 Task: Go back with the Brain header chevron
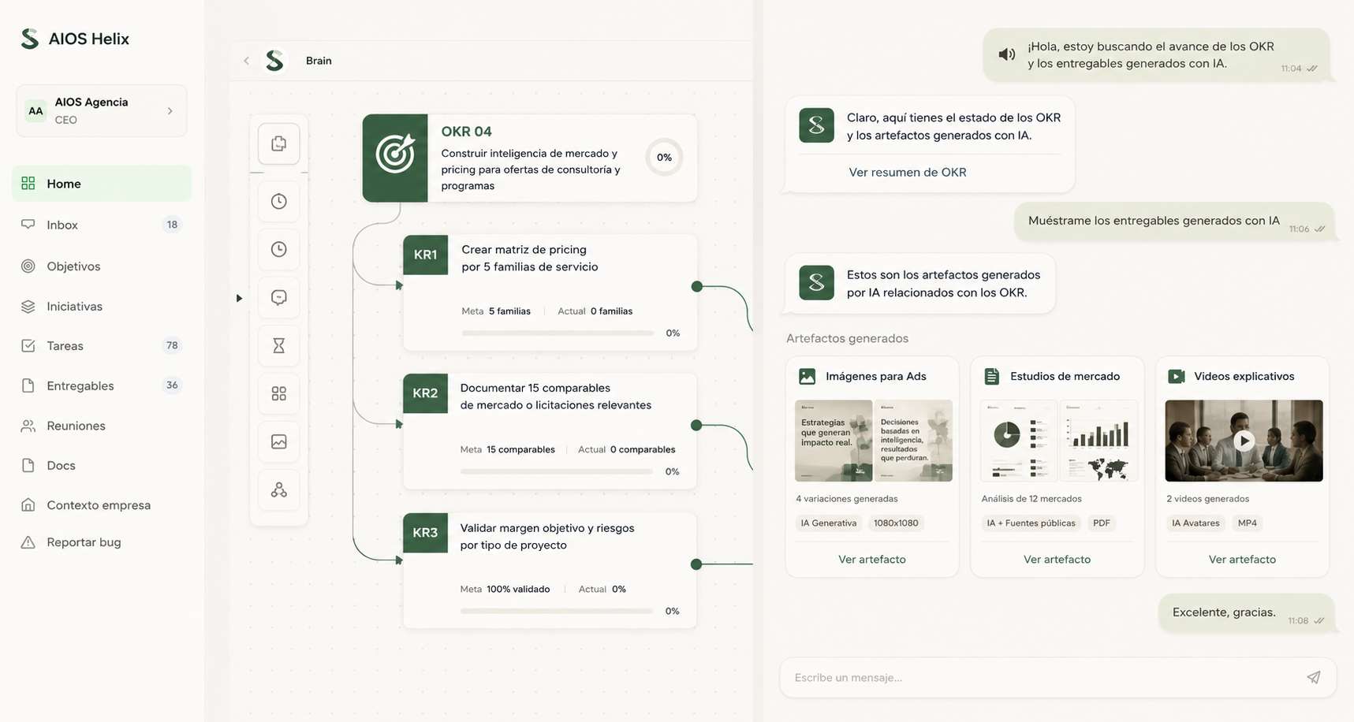[247, 61]
